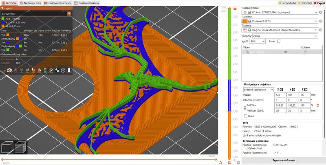Viewport: 326px width, 165px height.
Task: Click horizontal move slider right thumb
Action: pyautogui.click(x=216, y=160)
